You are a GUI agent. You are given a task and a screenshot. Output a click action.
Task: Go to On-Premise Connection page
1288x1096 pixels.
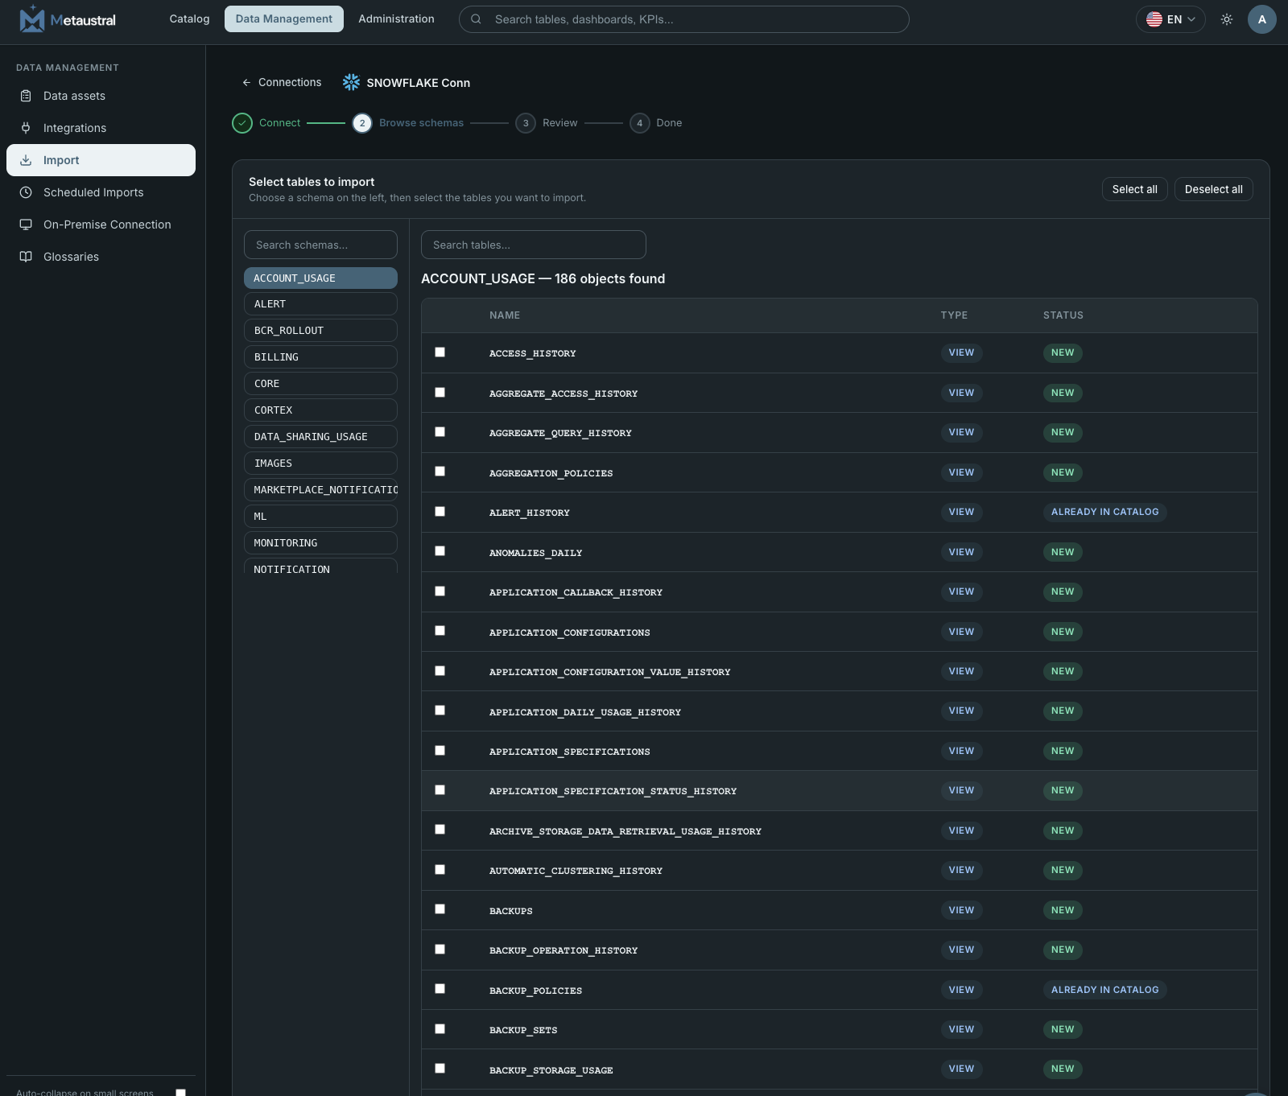tap(101, 225)
